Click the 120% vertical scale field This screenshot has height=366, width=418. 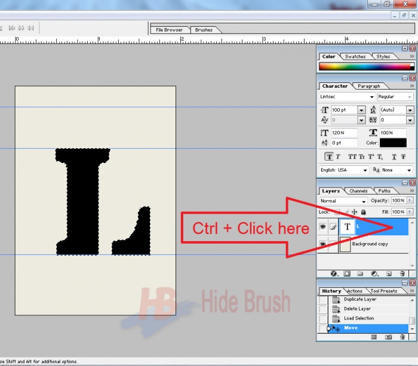pos(344,133)
